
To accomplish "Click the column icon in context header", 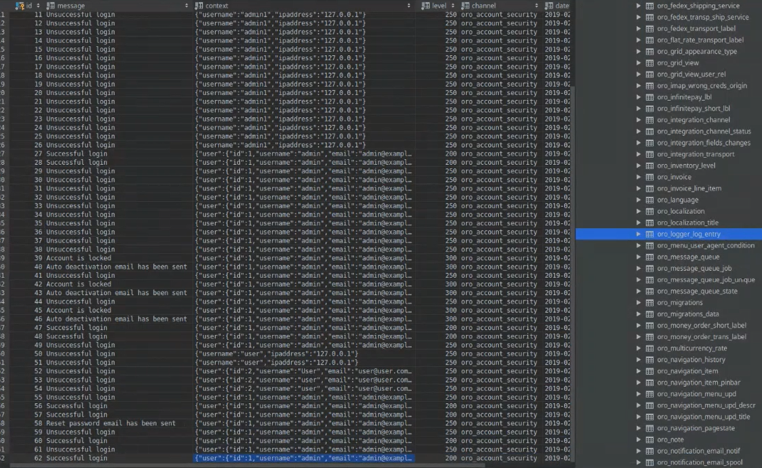I will [x=199, y=6].
